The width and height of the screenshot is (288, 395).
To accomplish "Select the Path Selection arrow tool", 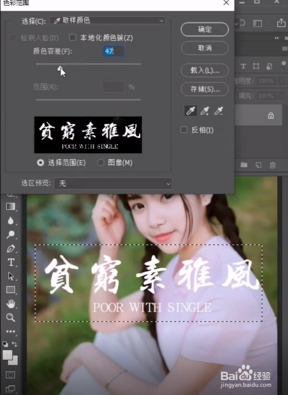I will click(11, 276).
